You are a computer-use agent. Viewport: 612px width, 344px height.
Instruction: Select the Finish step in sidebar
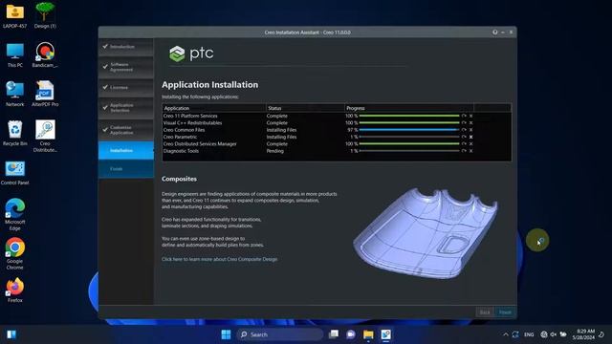click(x=125, y=169)
